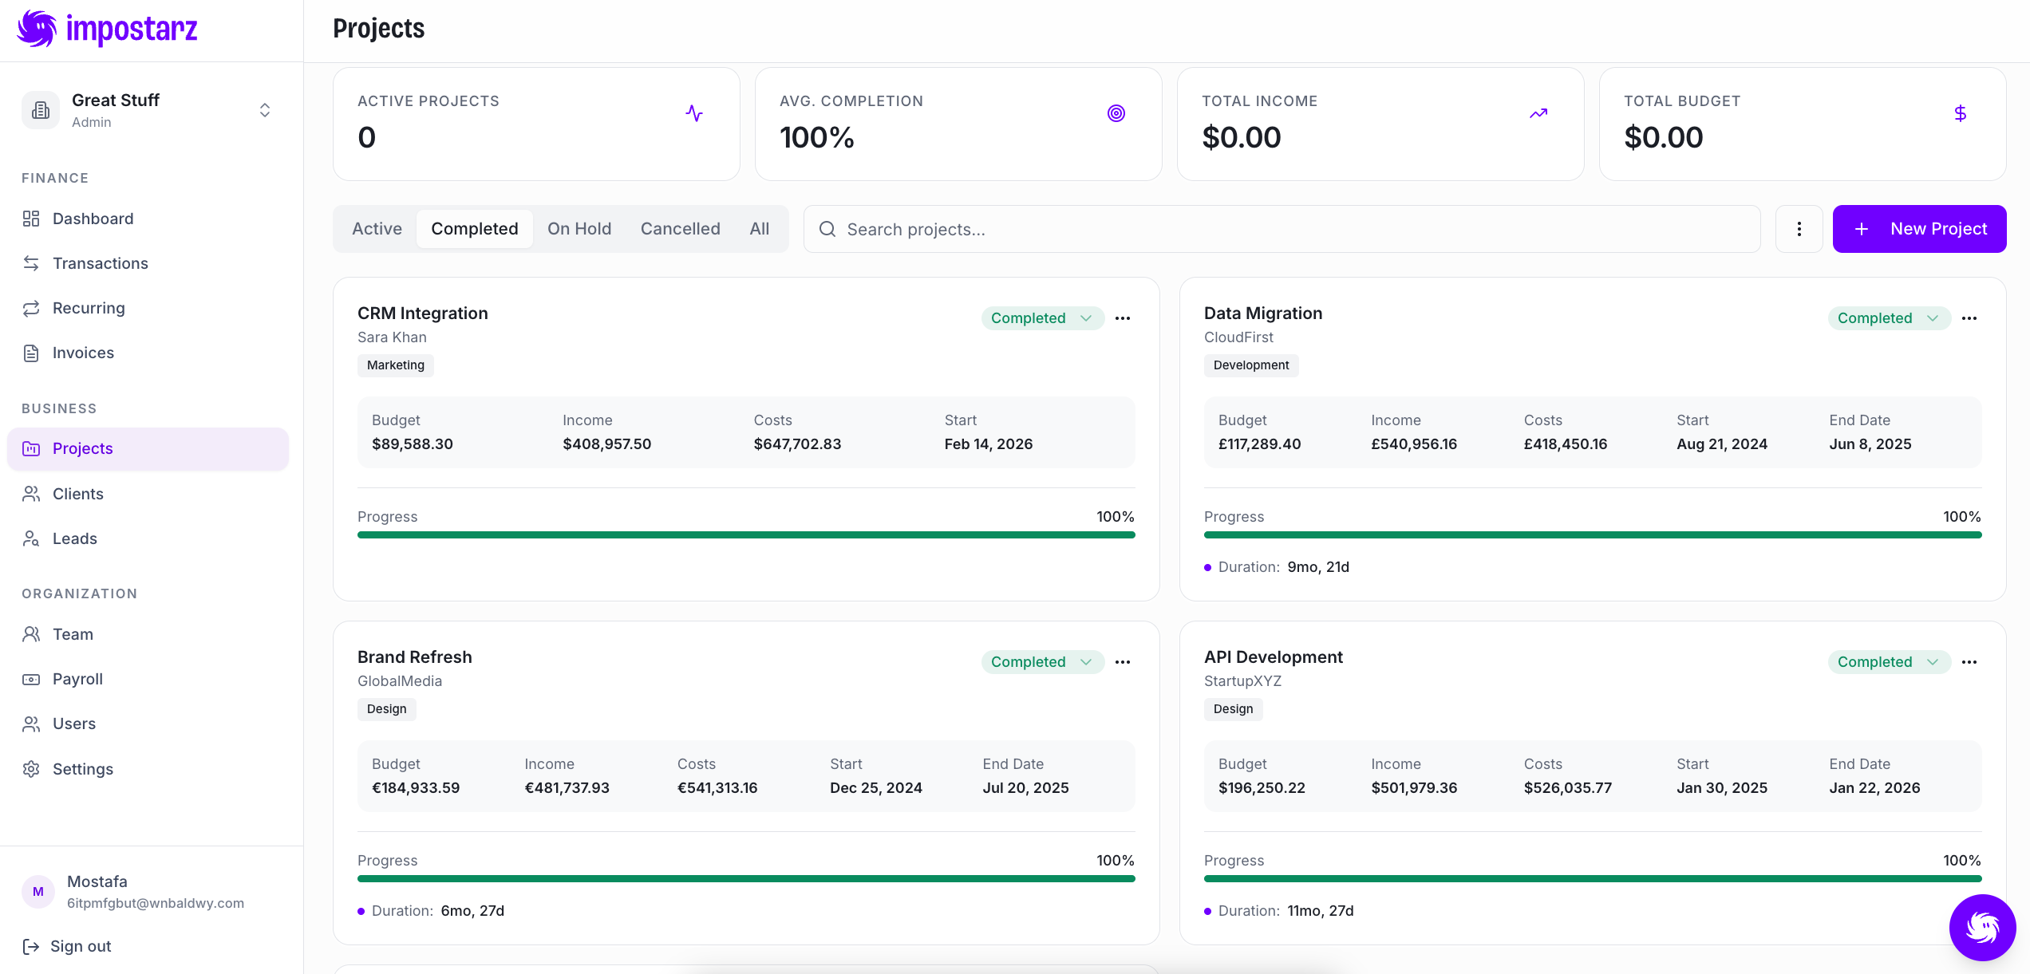Click the impostarz logo icon
Screen dimensions: 2030x974
click(x=37, y=30)
